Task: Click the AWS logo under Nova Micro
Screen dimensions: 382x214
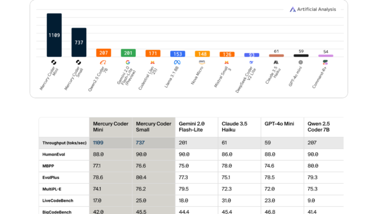Action: [202, 62]
